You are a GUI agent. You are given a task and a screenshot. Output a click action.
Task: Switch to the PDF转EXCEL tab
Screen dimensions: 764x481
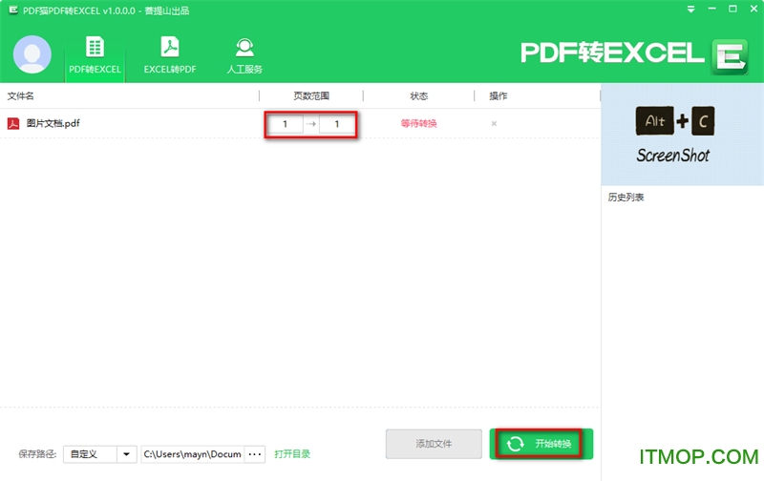(x=95, y=55)
